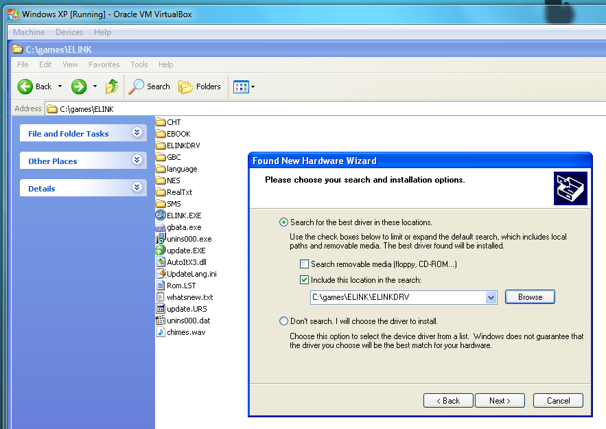Click the Found New Hardware Wizard title bar
The image size is (606, 429).
420,161
